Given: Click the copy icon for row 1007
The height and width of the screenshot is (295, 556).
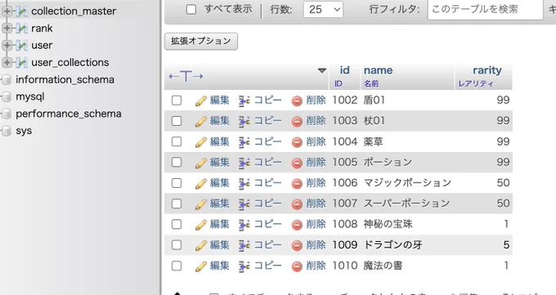Looking at the screenshot, I should click(x=244, y=203).
